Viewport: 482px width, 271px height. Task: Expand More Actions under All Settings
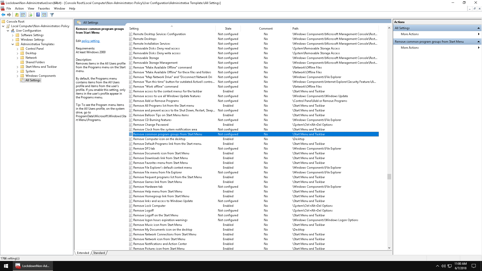click(410, 34)
